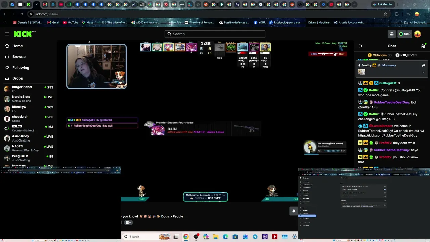Open the BurgerPlanet channel

pyautogui.click(x=29, y=89)
